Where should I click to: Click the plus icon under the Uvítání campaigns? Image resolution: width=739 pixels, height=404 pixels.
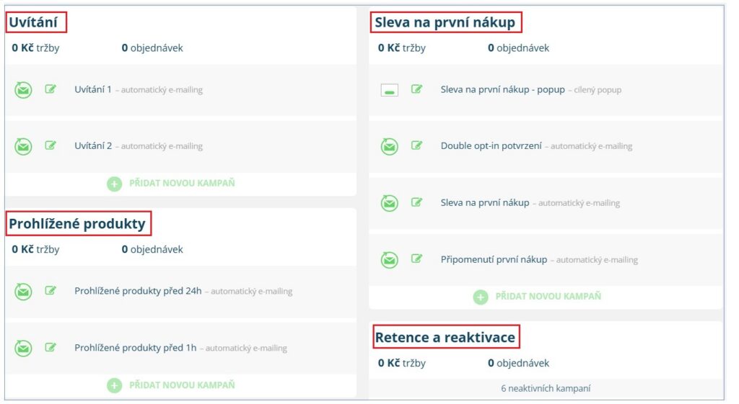[x=115, y=184]
